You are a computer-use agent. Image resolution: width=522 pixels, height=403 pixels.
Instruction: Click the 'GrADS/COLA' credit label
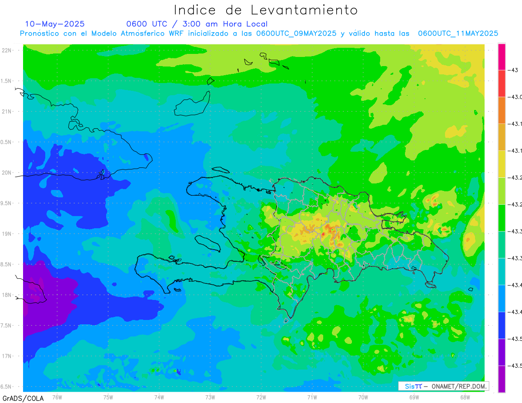coord(23,398)
